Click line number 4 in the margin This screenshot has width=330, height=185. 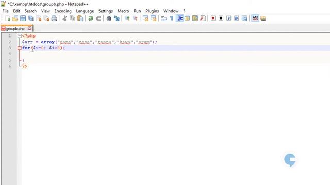click(10, 54)
